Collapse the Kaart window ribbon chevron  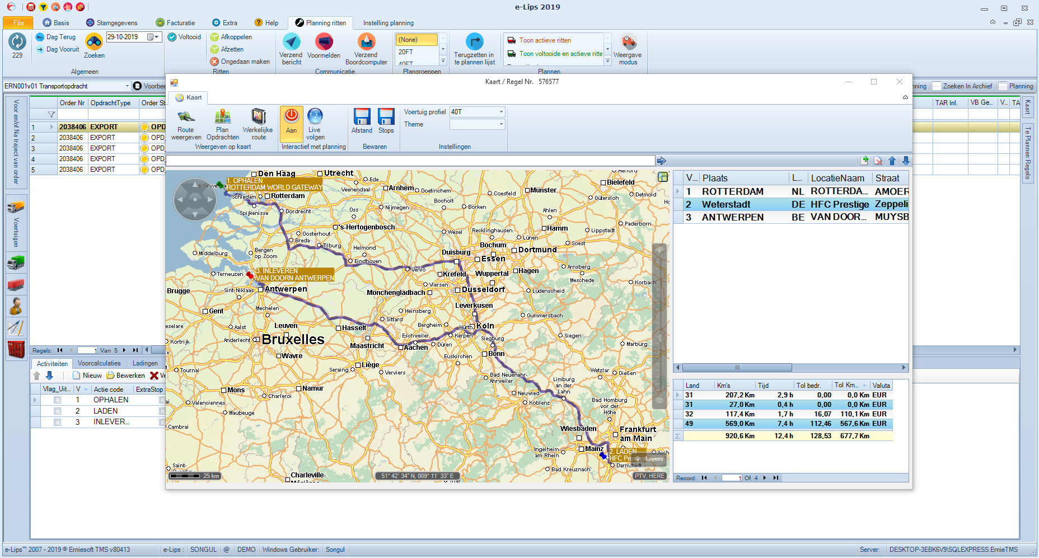[905, 97]
